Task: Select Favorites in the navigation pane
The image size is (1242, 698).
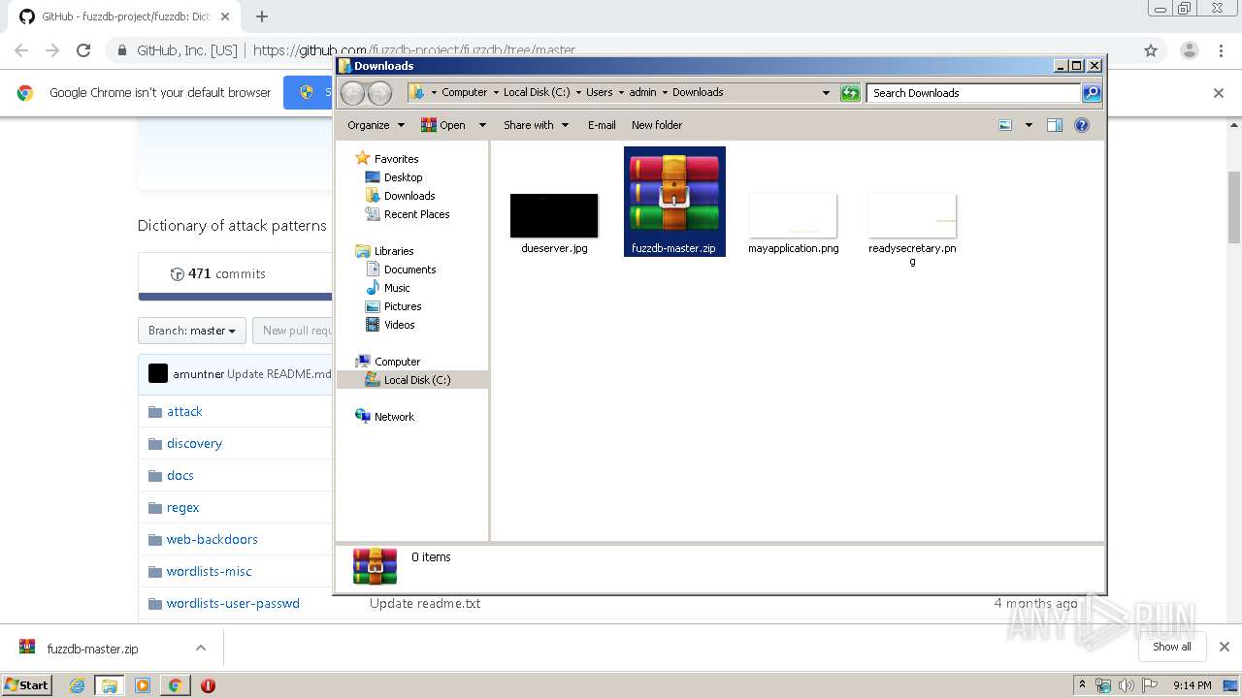Action: pos(396,159)
